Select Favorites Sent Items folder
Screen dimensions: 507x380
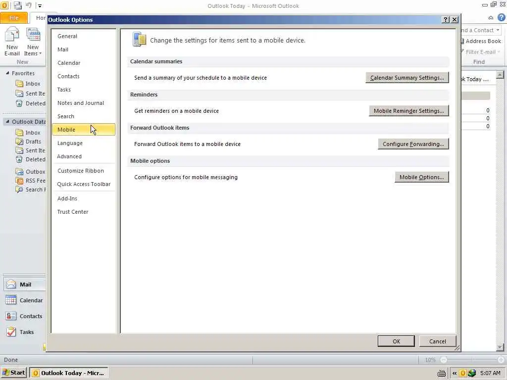30,94
